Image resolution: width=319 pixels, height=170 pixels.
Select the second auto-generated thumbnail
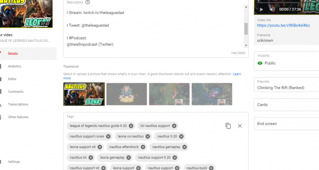click(127, 94)
